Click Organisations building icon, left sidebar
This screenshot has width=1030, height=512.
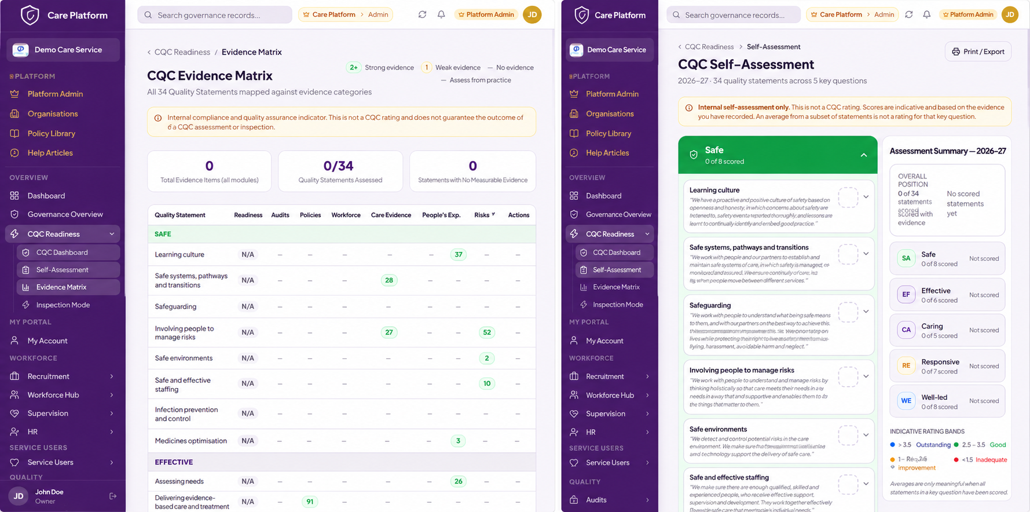coord(14,114)
